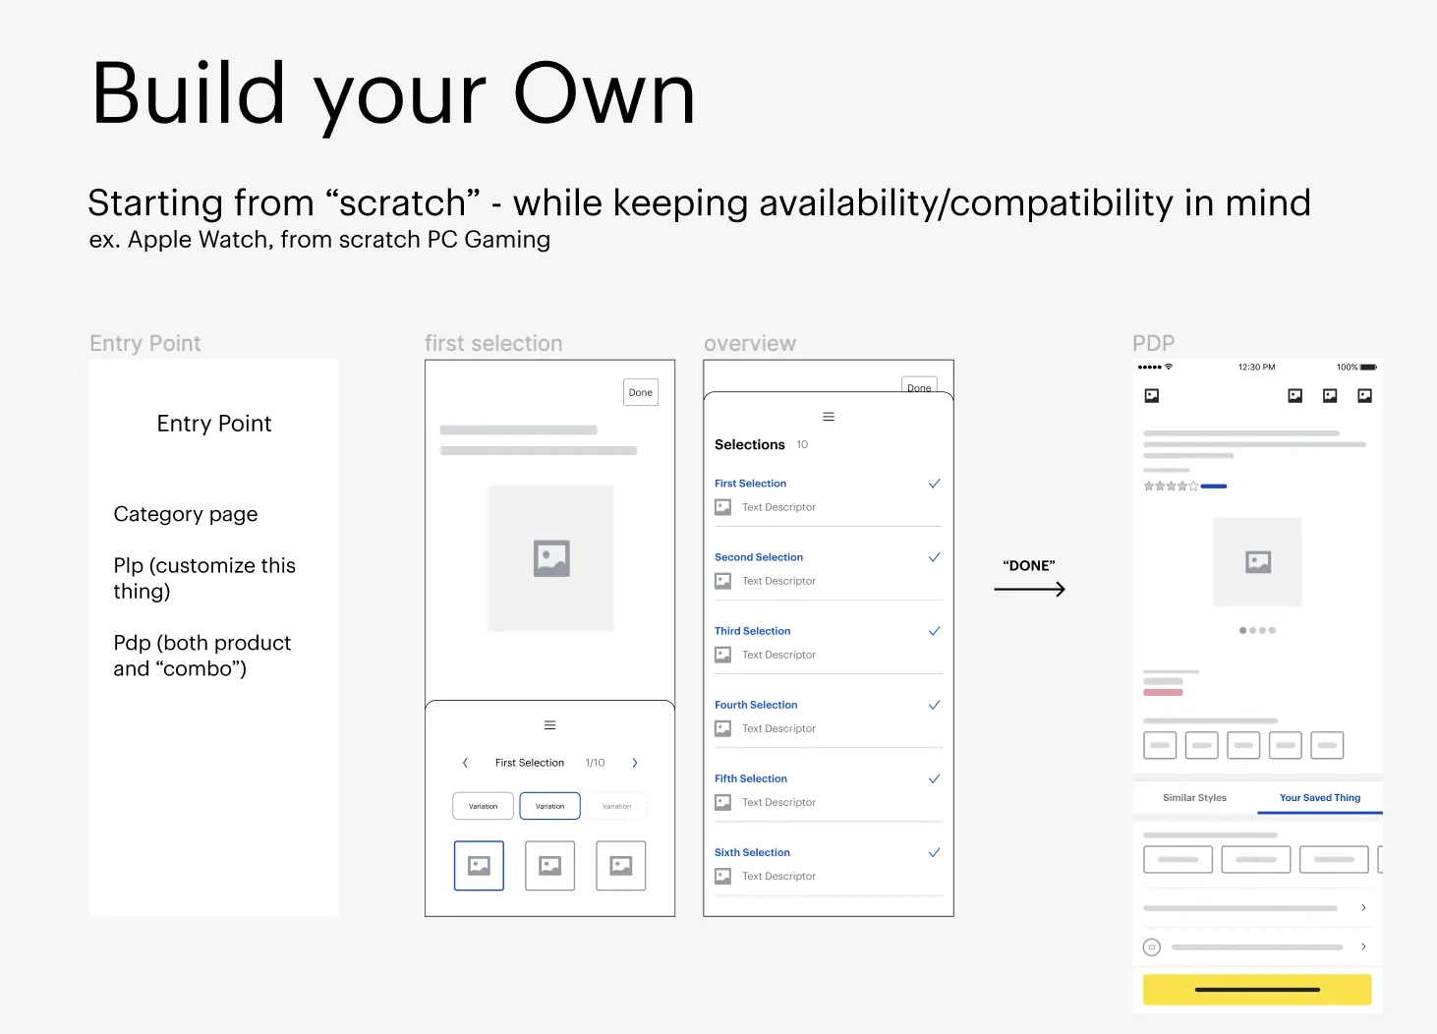Open the First Selection link

750,484
